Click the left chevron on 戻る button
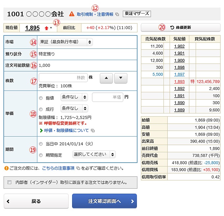The height and width of the screenshot is (216, 224). click(x=8, y=201)
